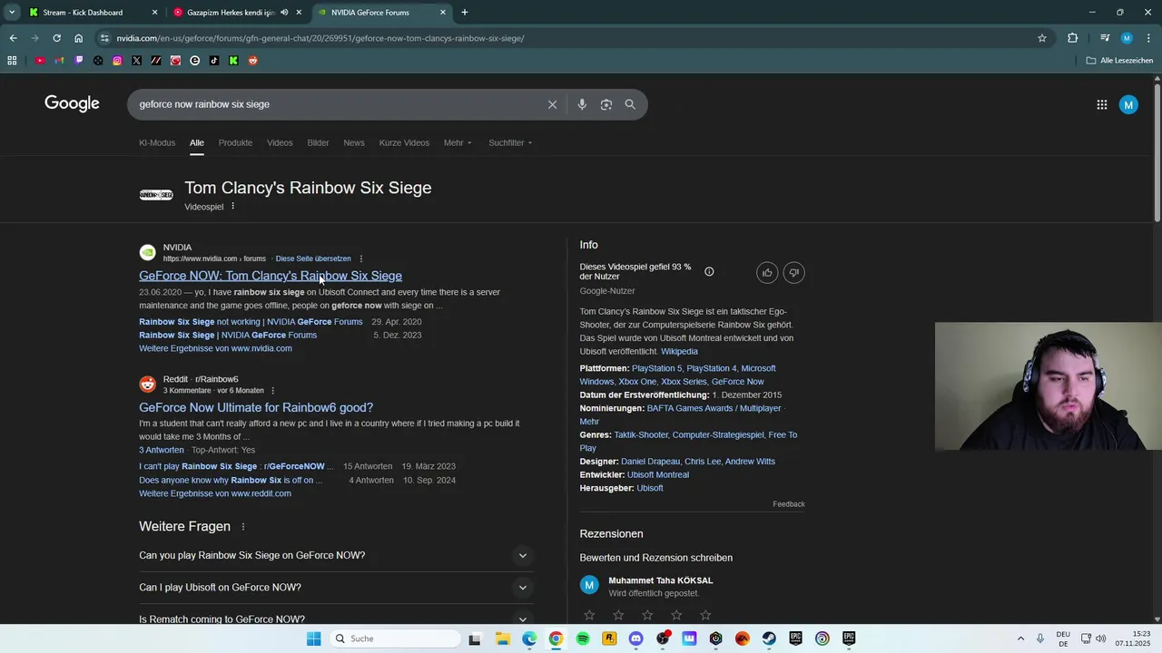Open Chrome extensions puzzle icon
1162x653 pixels.
[1073, 38]
